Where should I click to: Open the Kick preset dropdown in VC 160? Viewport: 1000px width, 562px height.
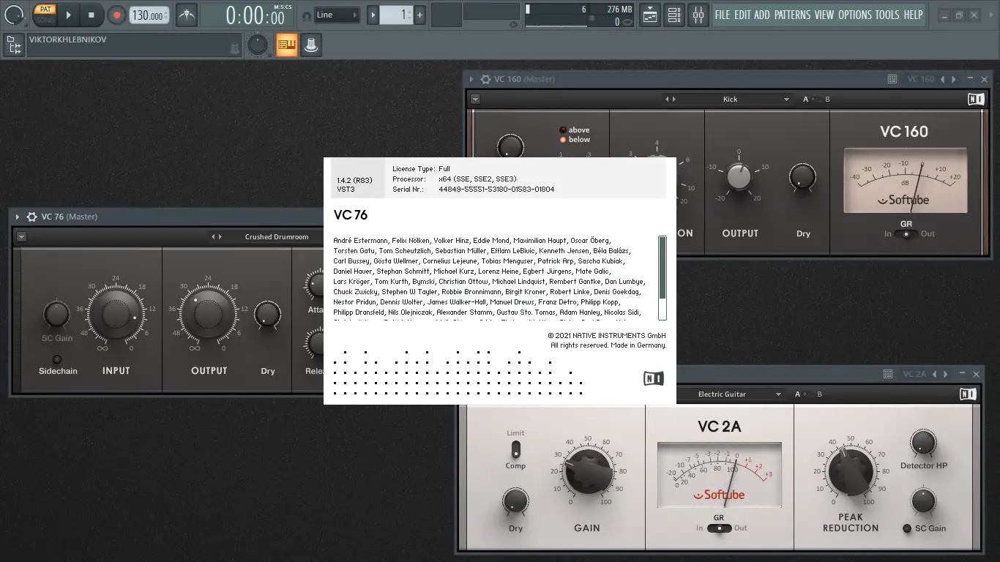[786, 100]
